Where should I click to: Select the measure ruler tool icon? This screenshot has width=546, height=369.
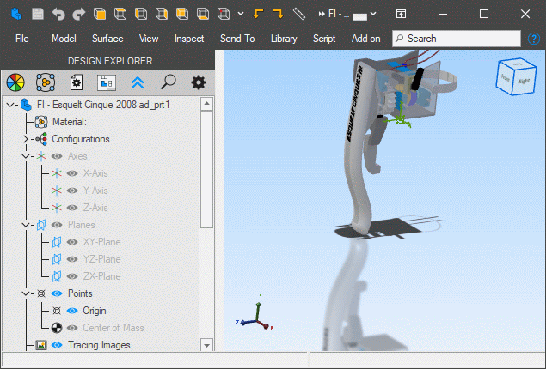tap(299, 14)
